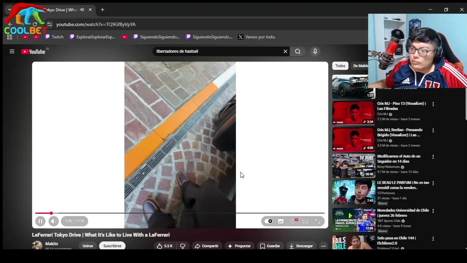The width and height of the screenshot is (467, 263).
Task: Start voice search with microphone
Action: point(315,52)
